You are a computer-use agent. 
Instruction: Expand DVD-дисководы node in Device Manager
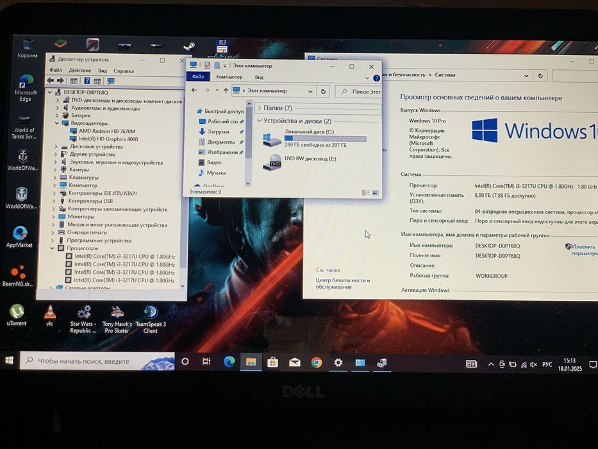[x=58, y=101]
